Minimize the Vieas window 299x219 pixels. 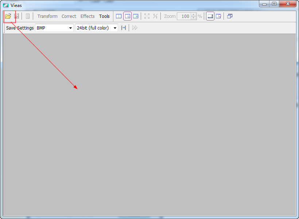[264, 4]
